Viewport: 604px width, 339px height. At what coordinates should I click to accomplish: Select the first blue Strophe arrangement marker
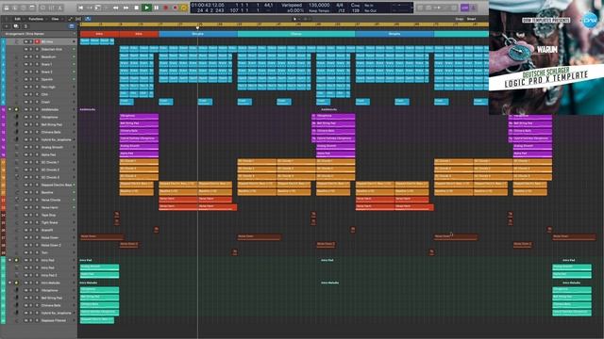(198, 34)
